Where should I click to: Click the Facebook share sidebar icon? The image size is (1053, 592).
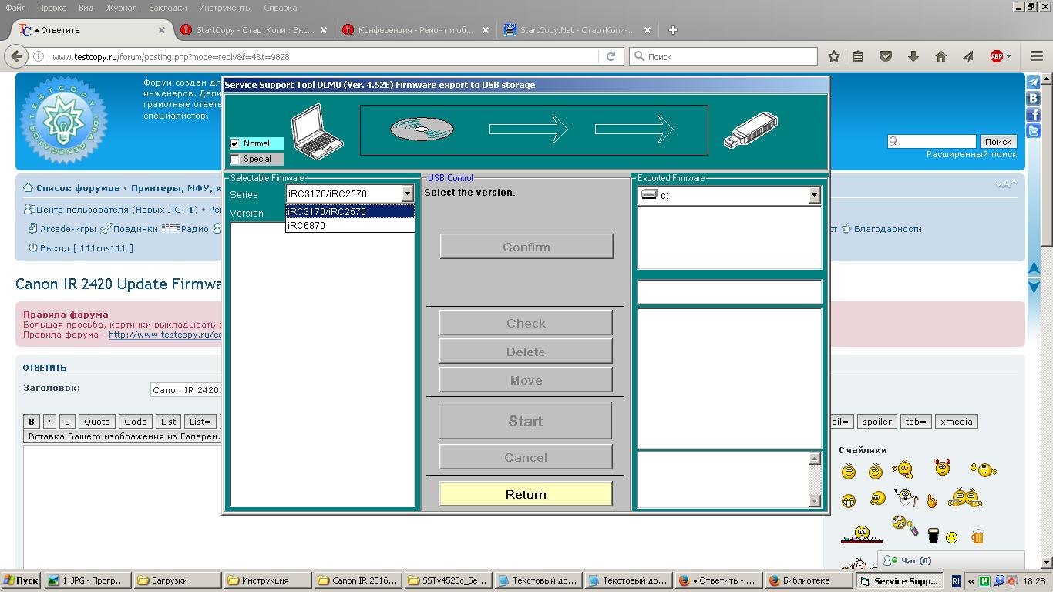[x=1034, y=115]
